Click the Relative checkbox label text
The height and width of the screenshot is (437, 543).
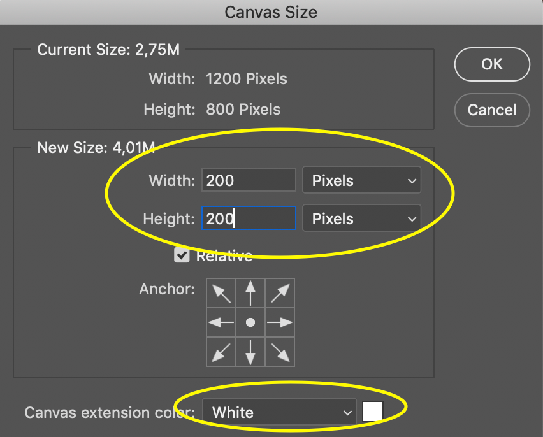[224, 256]
